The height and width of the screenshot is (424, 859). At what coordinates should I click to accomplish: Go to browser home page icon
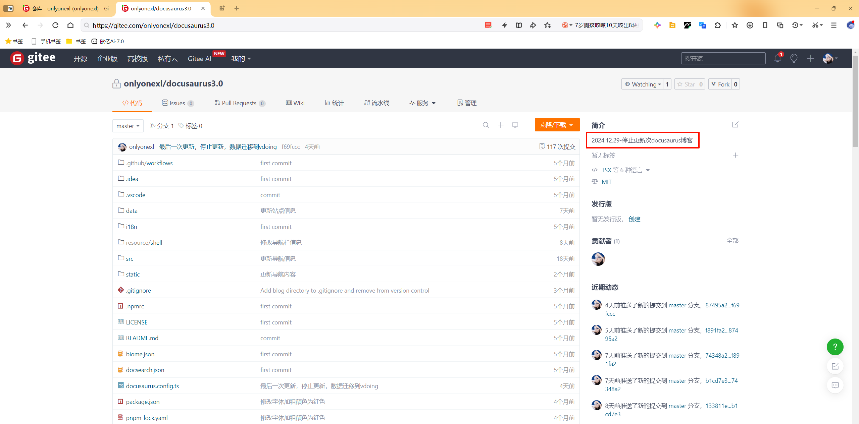(70, 25)
